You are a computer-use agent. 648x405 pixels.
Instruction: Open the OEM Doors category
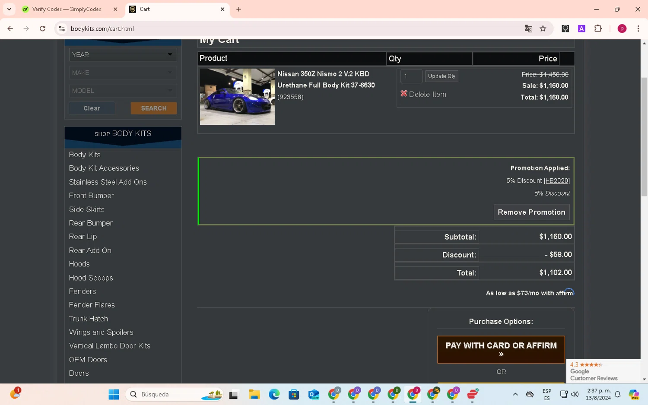pyautogui.click(x=88, y=360)
